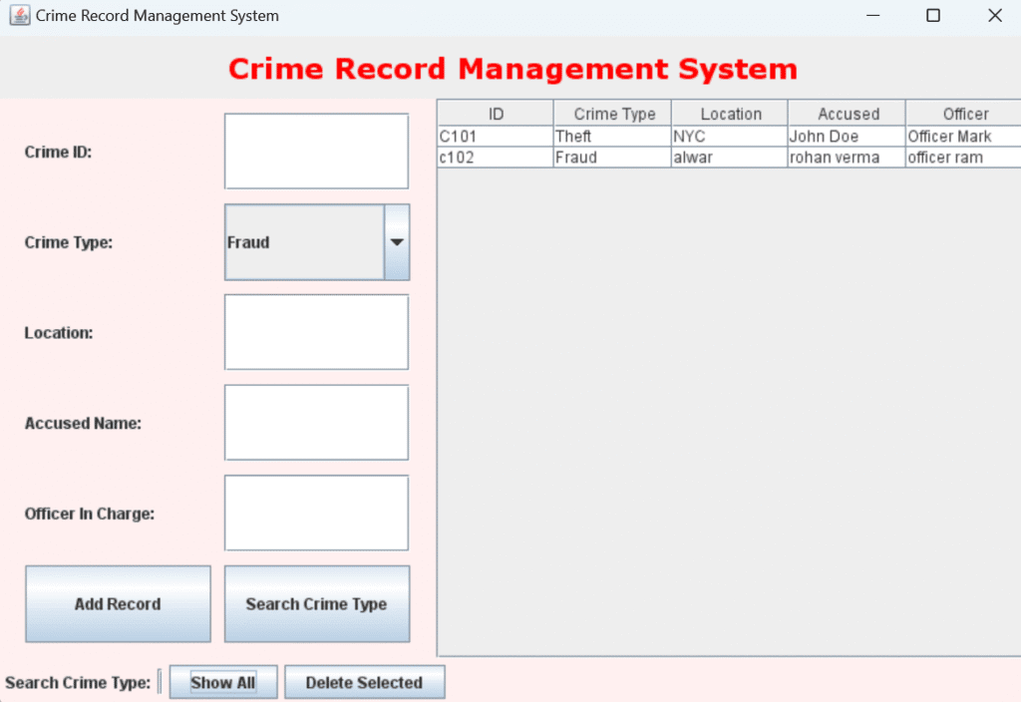Click the officer ram table cell
The height and width of the screenshot is (702, 1021).
[962, 158]
